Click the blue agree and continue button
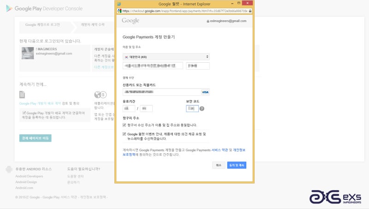The width and height of the screenshot is (369, 209). 237,165
